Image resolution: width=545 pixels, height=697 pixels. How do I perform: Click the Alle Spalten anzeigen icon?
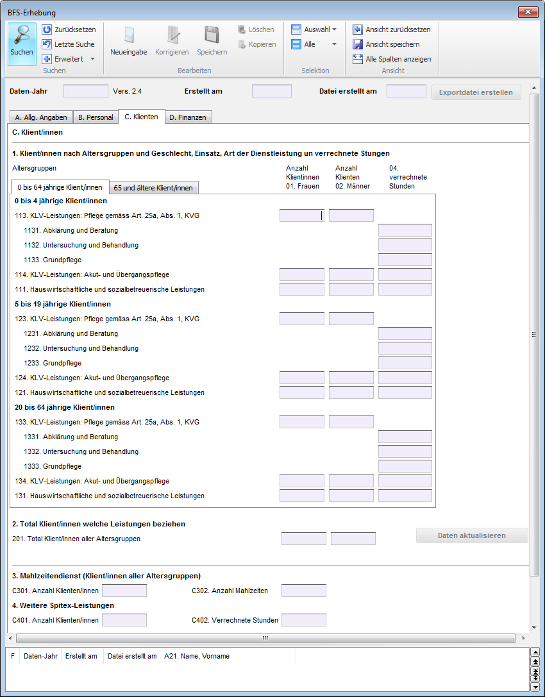pyautogui.click(x=358, y=59)
